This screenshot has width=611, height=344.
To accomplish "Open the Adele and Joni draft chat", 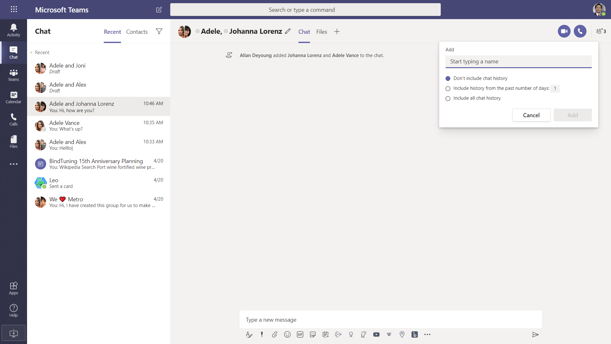I will click(99, 68).
